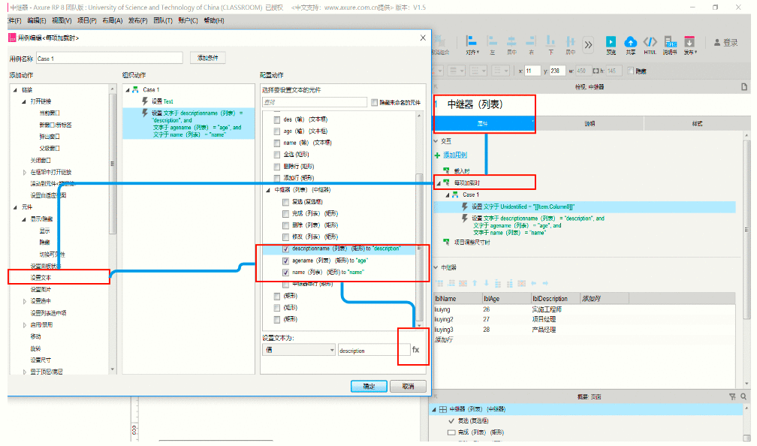The image size is (757, 446).
Task: Click the outline panel filter icon
Action: [x=732, y=396]
